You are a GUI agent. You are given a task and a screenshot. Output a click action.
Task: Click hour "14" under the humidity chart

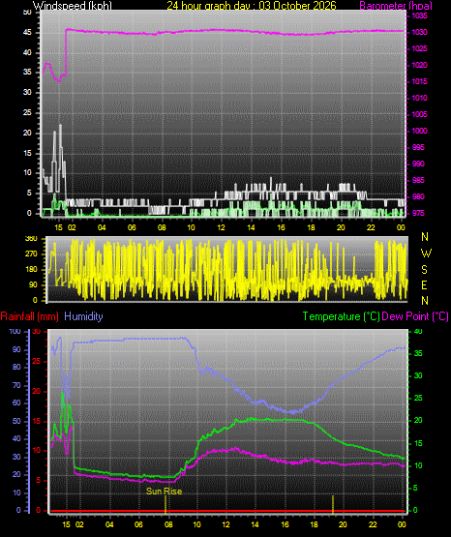[x=256, y=524]
